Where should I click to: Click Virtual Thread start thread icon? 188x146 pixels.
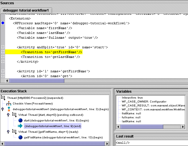(14, 115)
